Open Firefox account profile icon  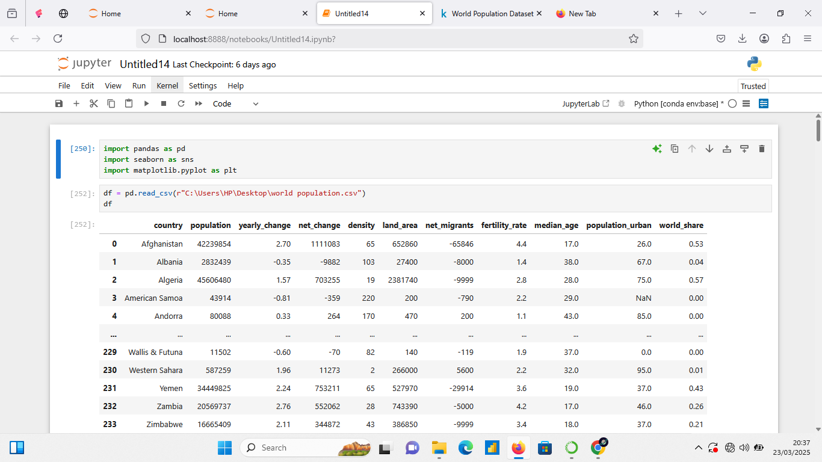click(x=764, y=38)
